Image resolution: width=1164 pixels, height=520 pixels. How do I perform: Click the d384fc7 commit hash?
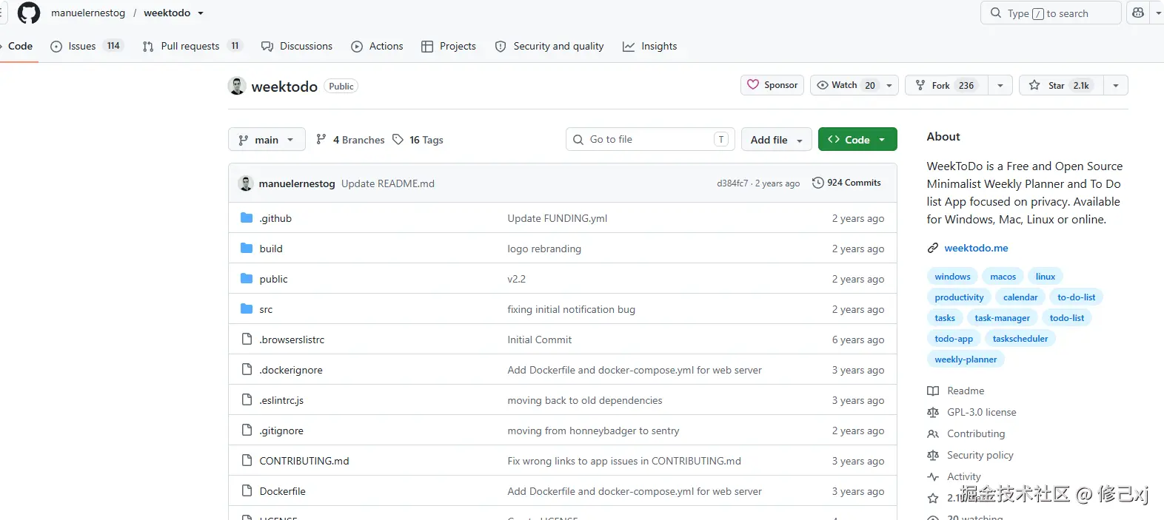[732, 183]
